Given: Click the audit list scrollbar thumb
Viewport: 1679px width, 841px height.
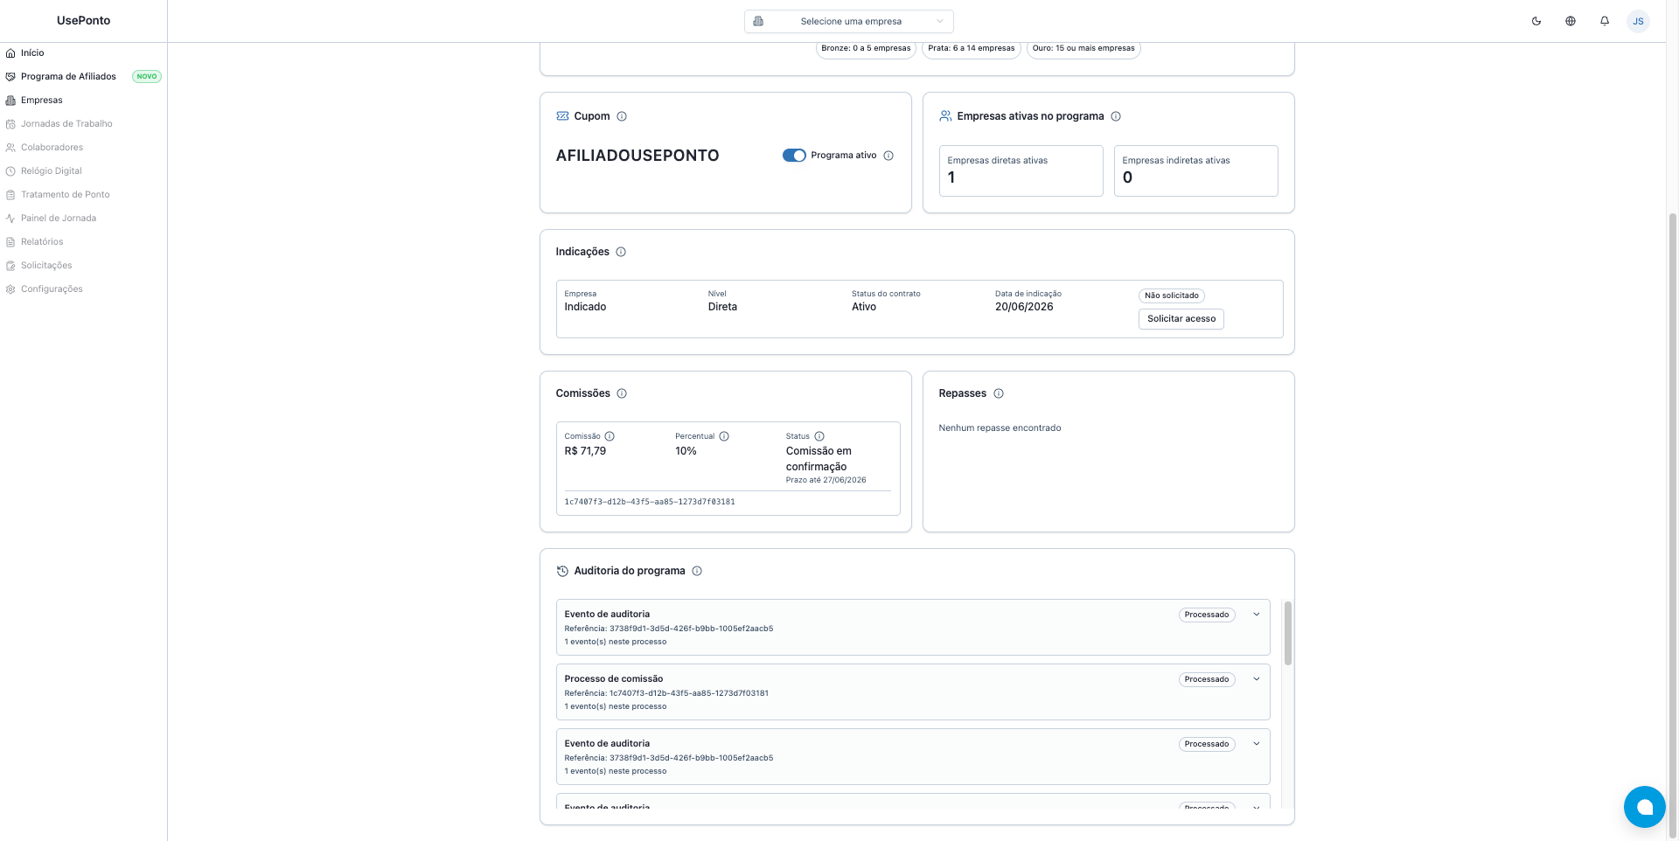Looking at the screenshot, I should (1287, 632).
